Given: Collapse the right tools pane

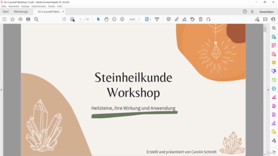Looking at the screenshot, I should pyautogui.click(x=268, y=90).
